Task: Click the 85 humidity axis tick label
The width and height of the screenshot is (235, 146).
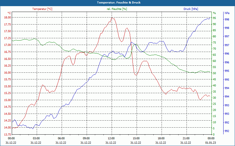Action: (x=215, y=30)
